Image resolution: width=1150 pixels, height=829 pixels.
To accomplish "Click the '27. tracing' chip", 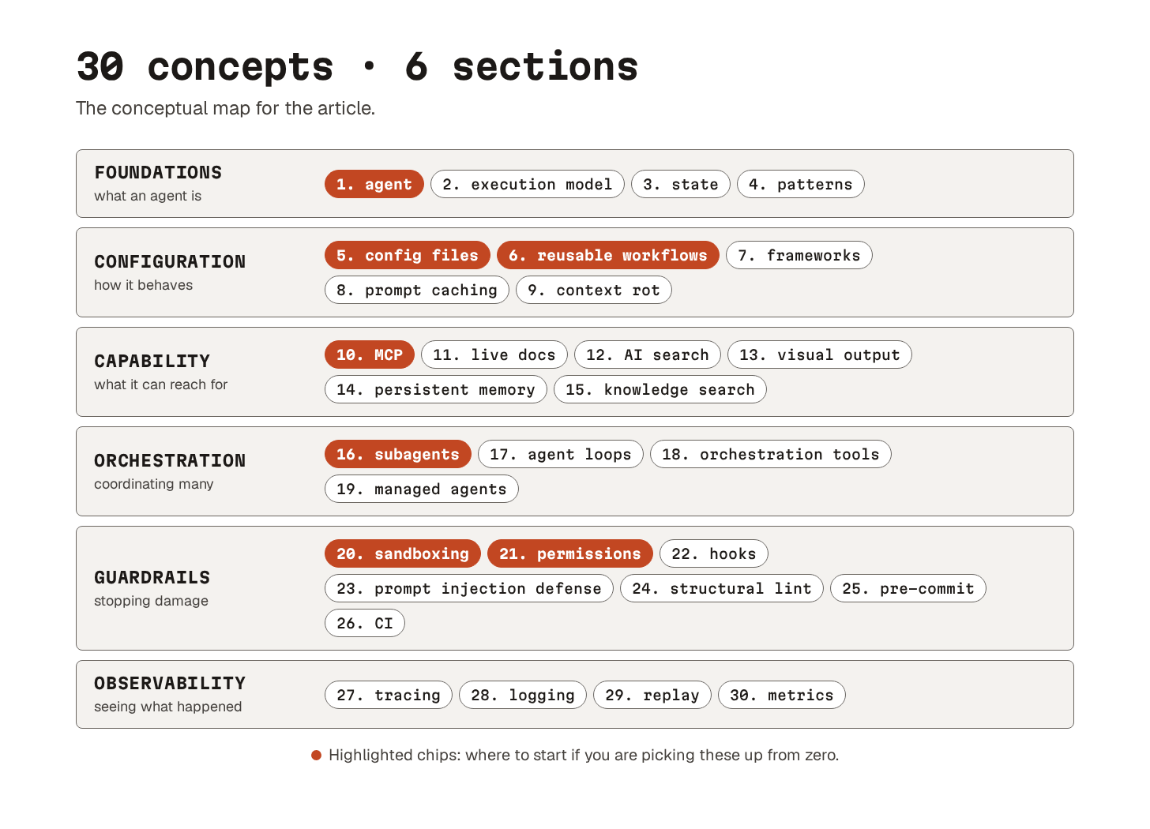I will coord(389,695).
